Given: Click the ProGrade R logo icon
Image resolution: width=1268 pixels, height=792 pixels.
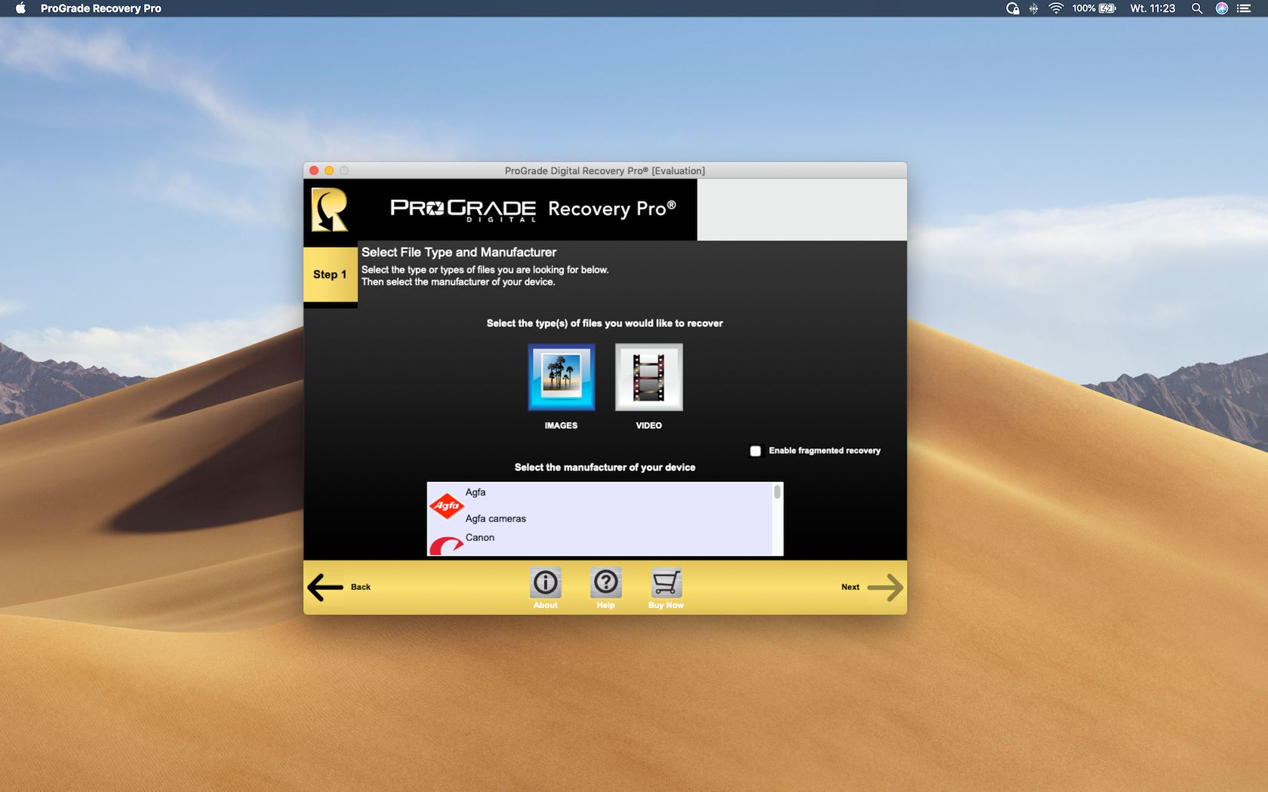Looking at the screenshot, I should coord(330,210).
